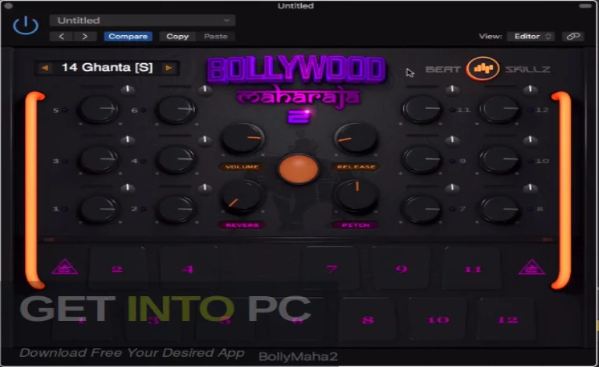
Task: Adjust the Release knob
Action: [x=356, y=138]
